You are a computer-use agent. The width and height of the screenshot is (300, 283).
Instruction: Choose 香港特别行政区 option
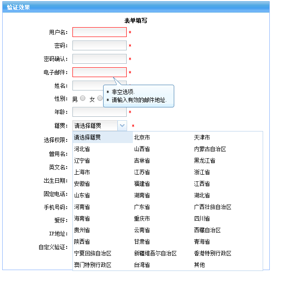[212, 253]
